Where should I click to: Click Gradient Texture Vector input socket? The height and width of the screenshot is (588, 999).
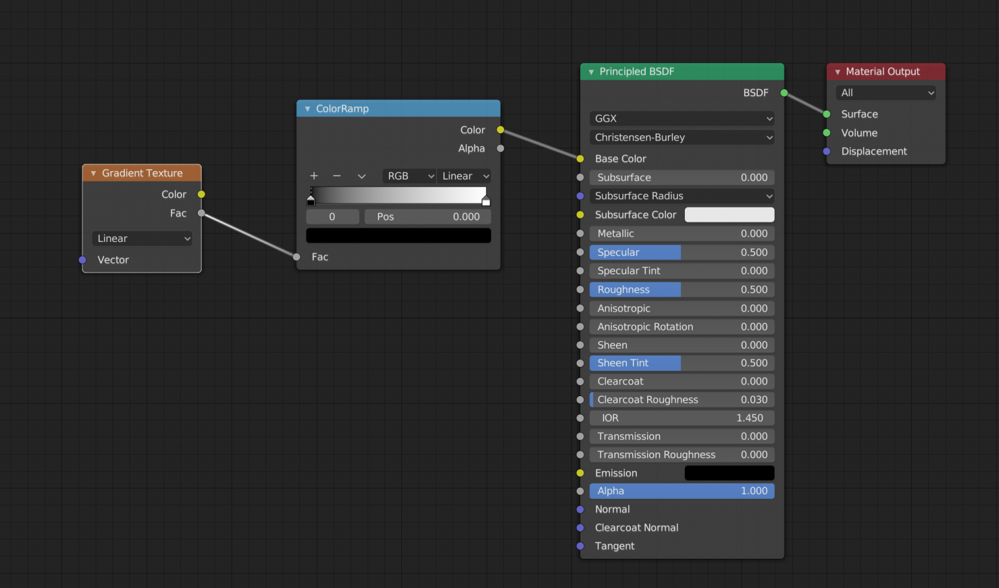[x=83, y=260]
